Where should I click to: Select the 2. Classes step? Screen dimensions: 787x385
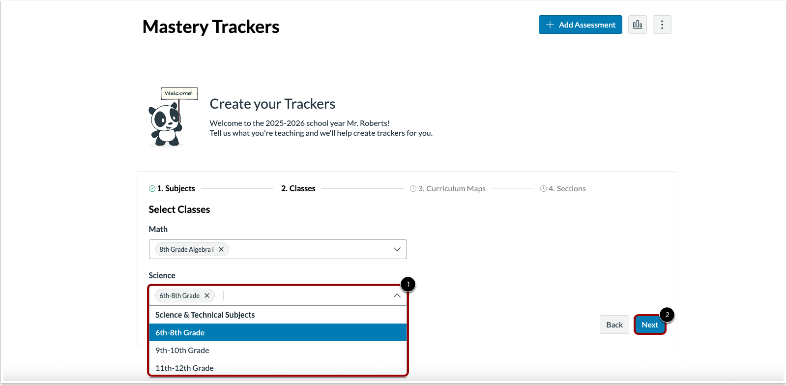[298, 188]
